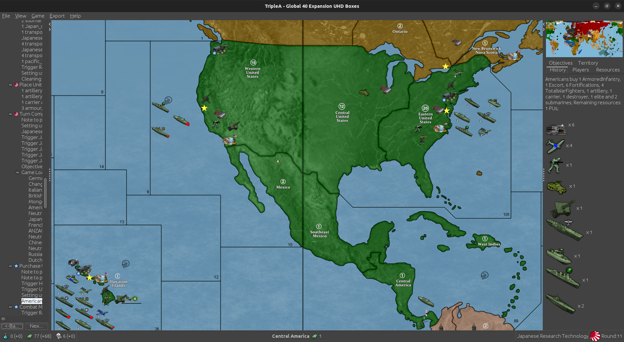Open the Export menu
This screenshot has height=342, width=624.
[57, 16]
